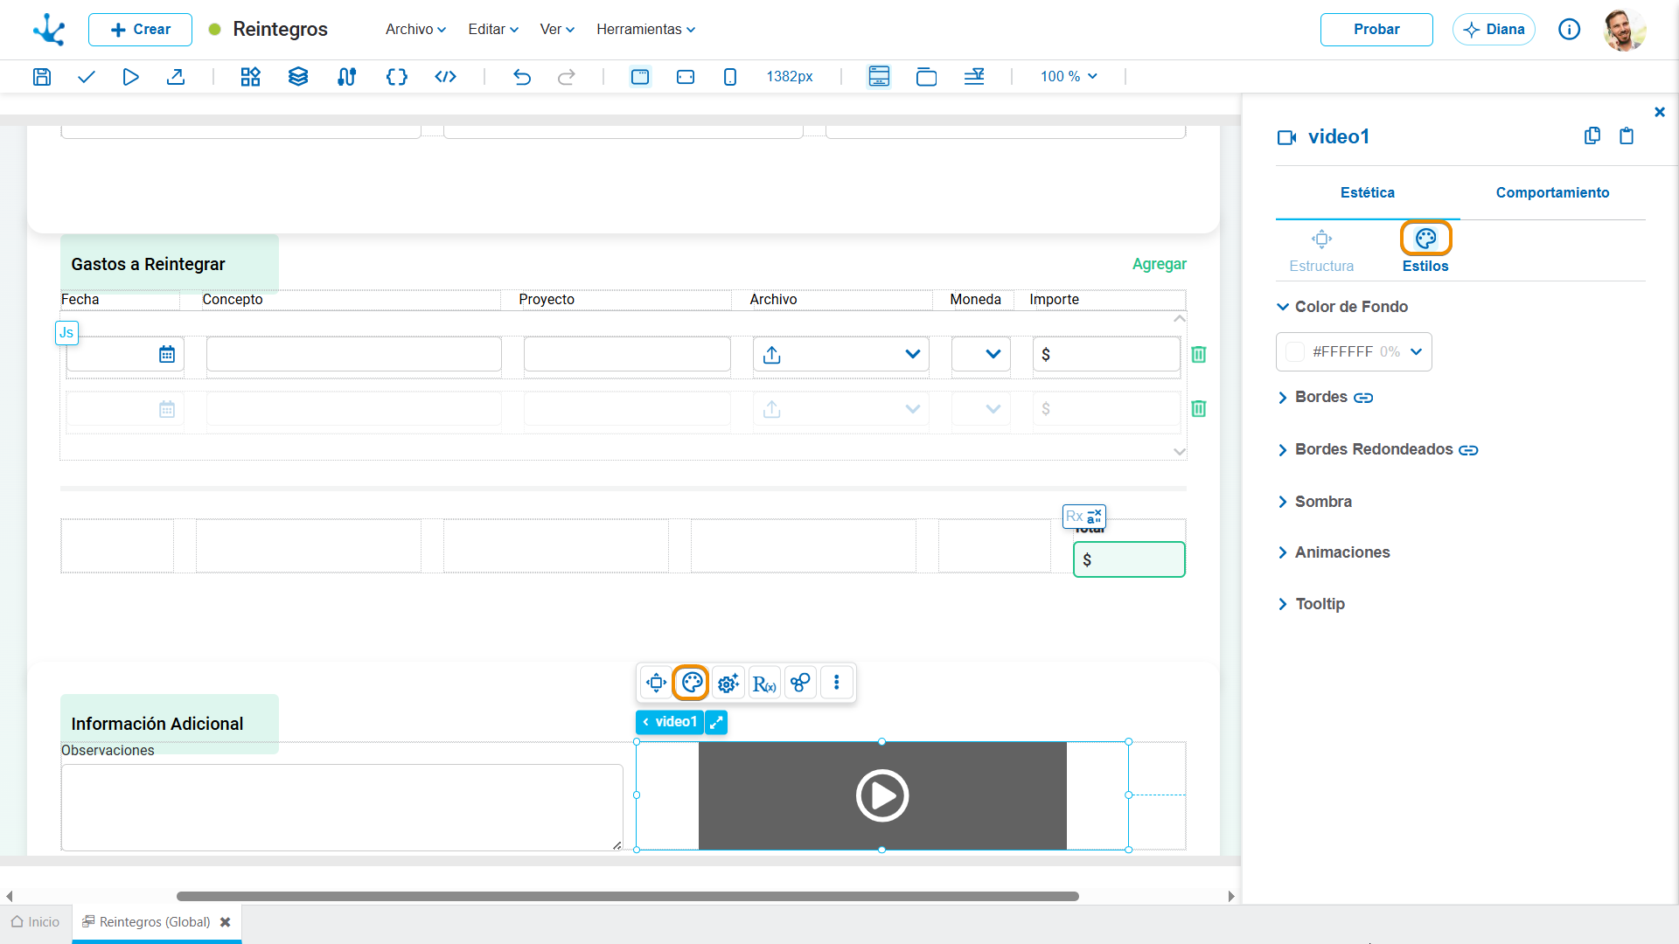This screenshot has height=944, width=1679.
Task: Undo the last action
Action: pyautogui.click(x=522, y=77)
